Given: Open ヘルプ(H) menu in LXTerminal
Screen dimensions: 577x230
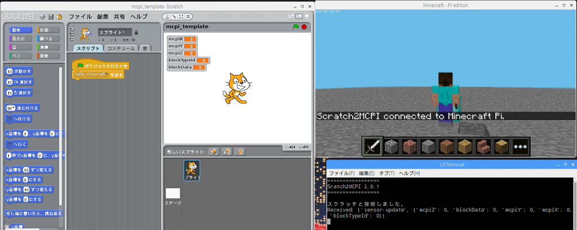Looking at the screenshot, I should [x=410, y=173].
